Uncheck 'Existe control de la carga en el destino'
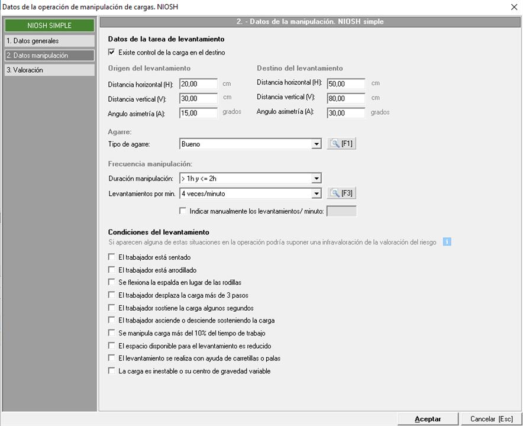The width and height of the screenshot is (523, 426). [x=112, y=53]
